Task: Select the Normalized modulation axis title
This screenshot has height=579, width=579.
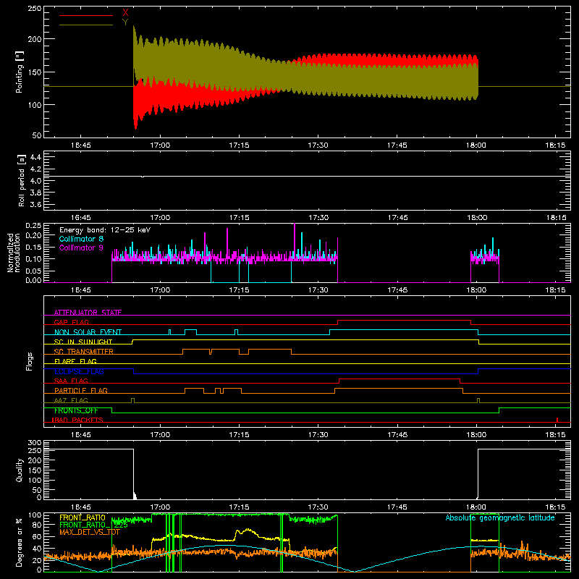Action: [x=14, y=253]
